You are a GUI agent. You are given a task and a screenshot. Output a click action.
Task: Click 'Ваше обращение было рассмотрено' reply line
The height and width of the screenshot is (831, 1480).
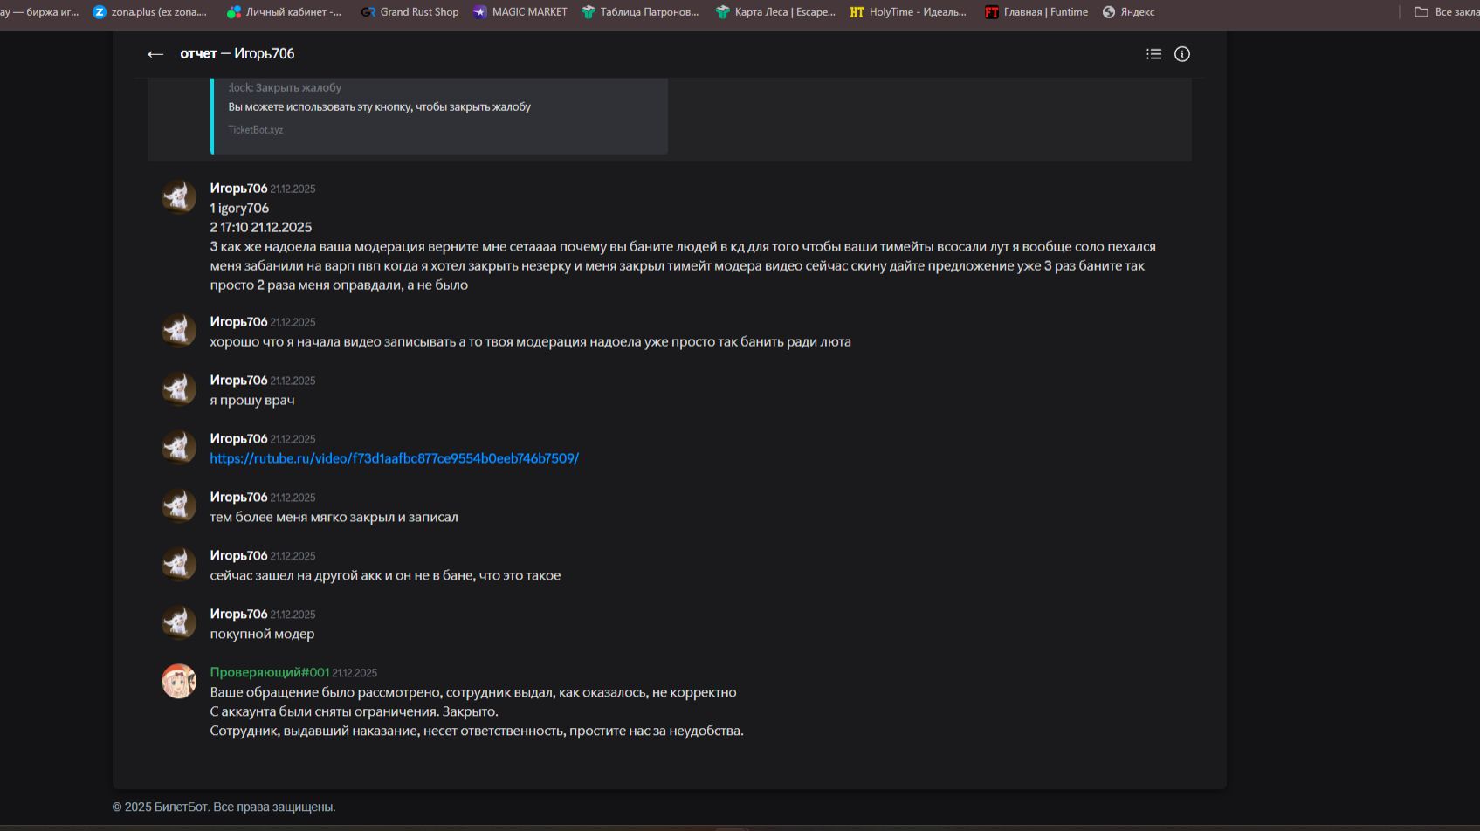click(473, 692)
